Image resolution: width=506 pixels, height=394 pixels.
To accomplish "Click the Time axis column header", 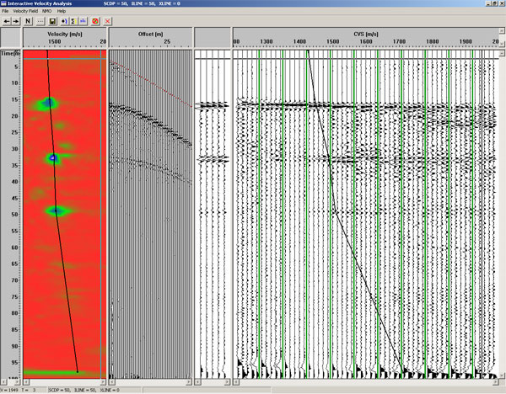I will [9, 52].
